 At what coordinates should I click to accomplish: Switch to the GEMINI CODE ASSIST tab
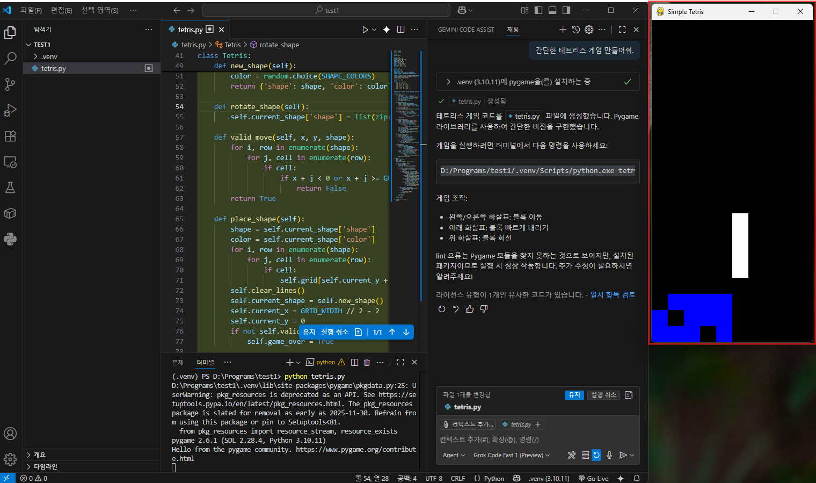(465, 30)
